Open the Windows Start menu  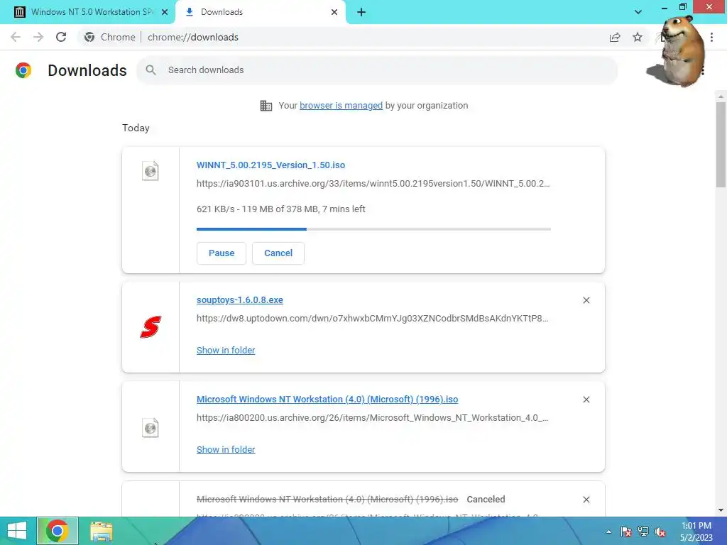click(x=17, y=531)
